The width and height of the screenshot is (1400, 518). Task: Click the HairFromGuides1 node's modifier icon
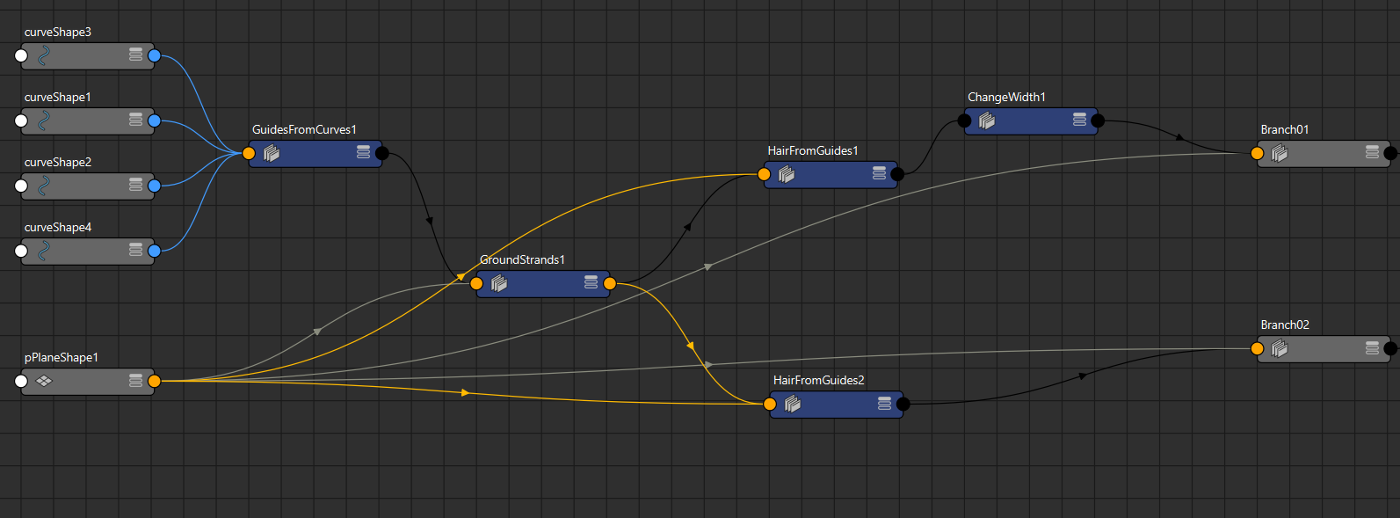(x=787, y=174)
